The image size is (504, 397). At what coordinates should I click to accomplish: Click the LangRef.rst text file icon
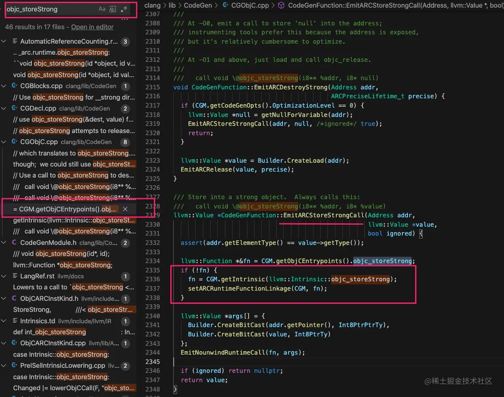coord(14,276)
